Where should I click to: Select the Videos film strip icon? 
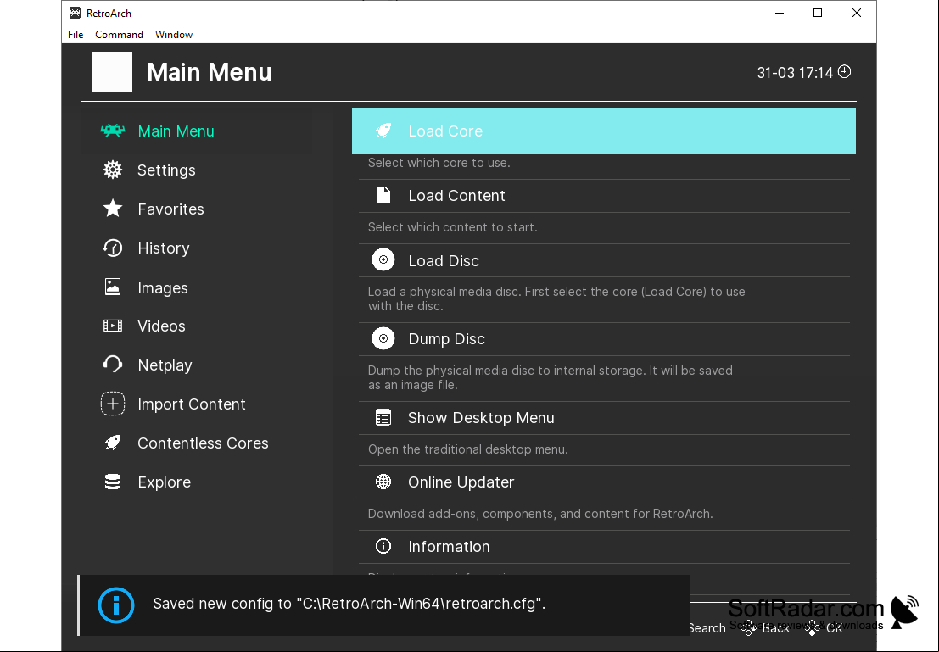113,326
